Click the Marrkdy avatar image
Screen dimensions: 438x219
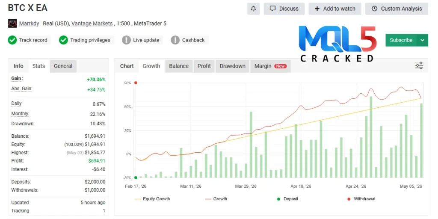click(12, 24)
